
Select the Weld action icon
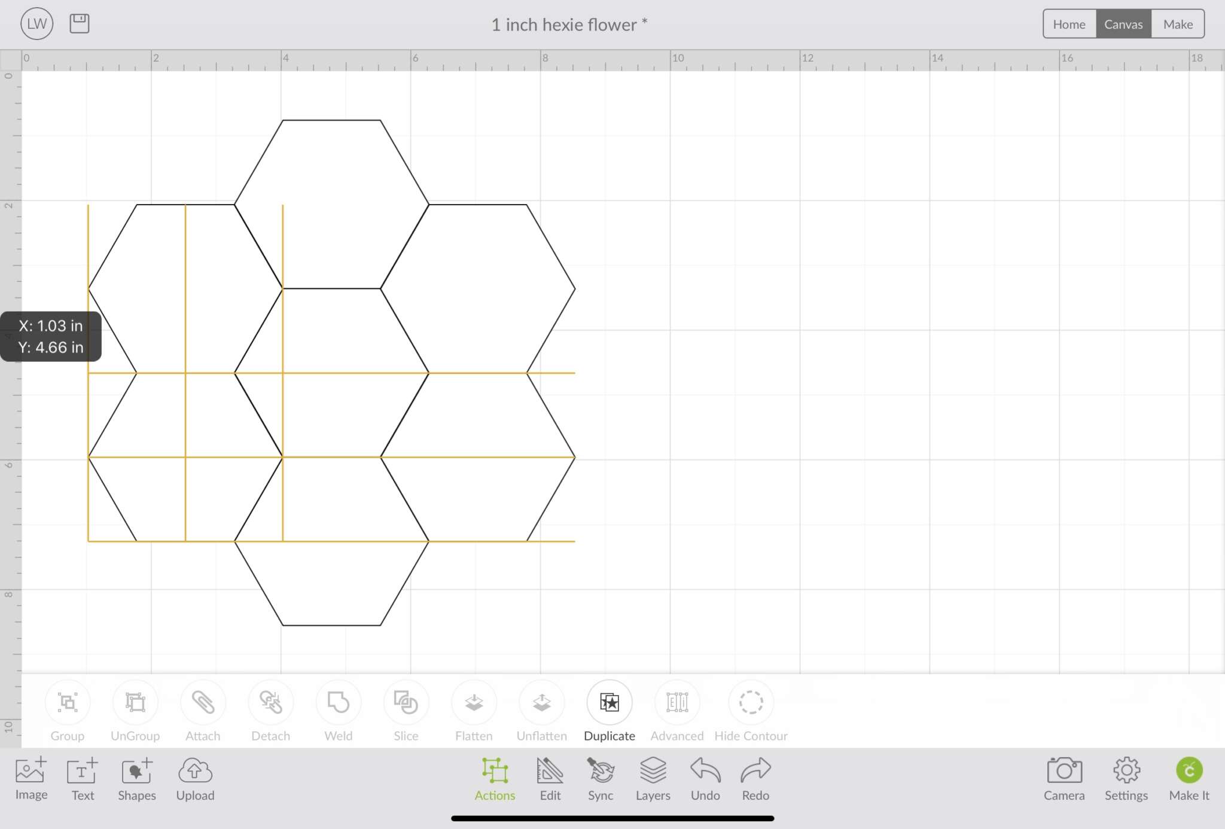pyautogui.click(x=339, y=702)
